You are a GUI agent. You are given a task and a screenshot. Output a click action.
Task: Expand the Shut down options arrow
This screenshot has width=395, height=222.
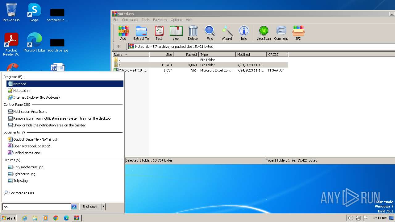pyautogui.click(x=104, y=207)
